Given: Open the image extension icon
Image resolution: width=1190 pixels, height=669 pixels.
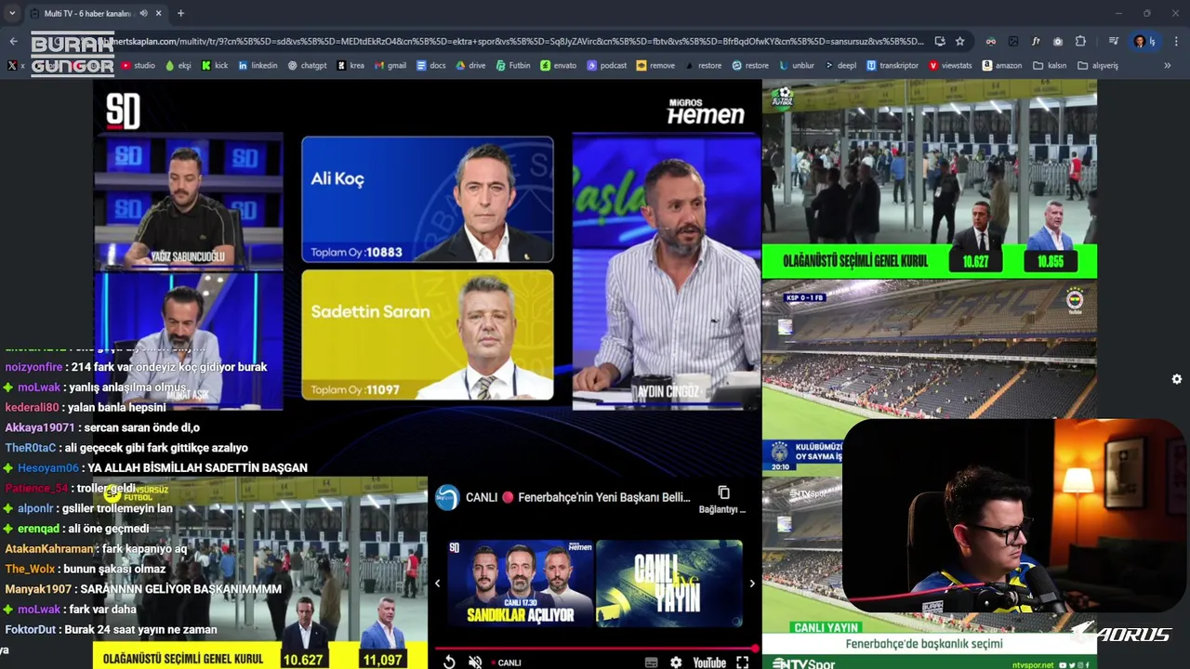Looking at the screenshot, I should point(1012,41).
